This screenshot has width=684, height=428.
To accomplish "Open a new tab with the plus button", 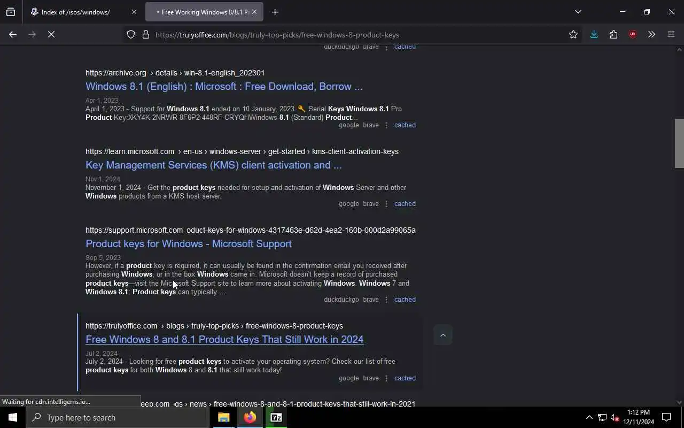I will tap(275, 12).
